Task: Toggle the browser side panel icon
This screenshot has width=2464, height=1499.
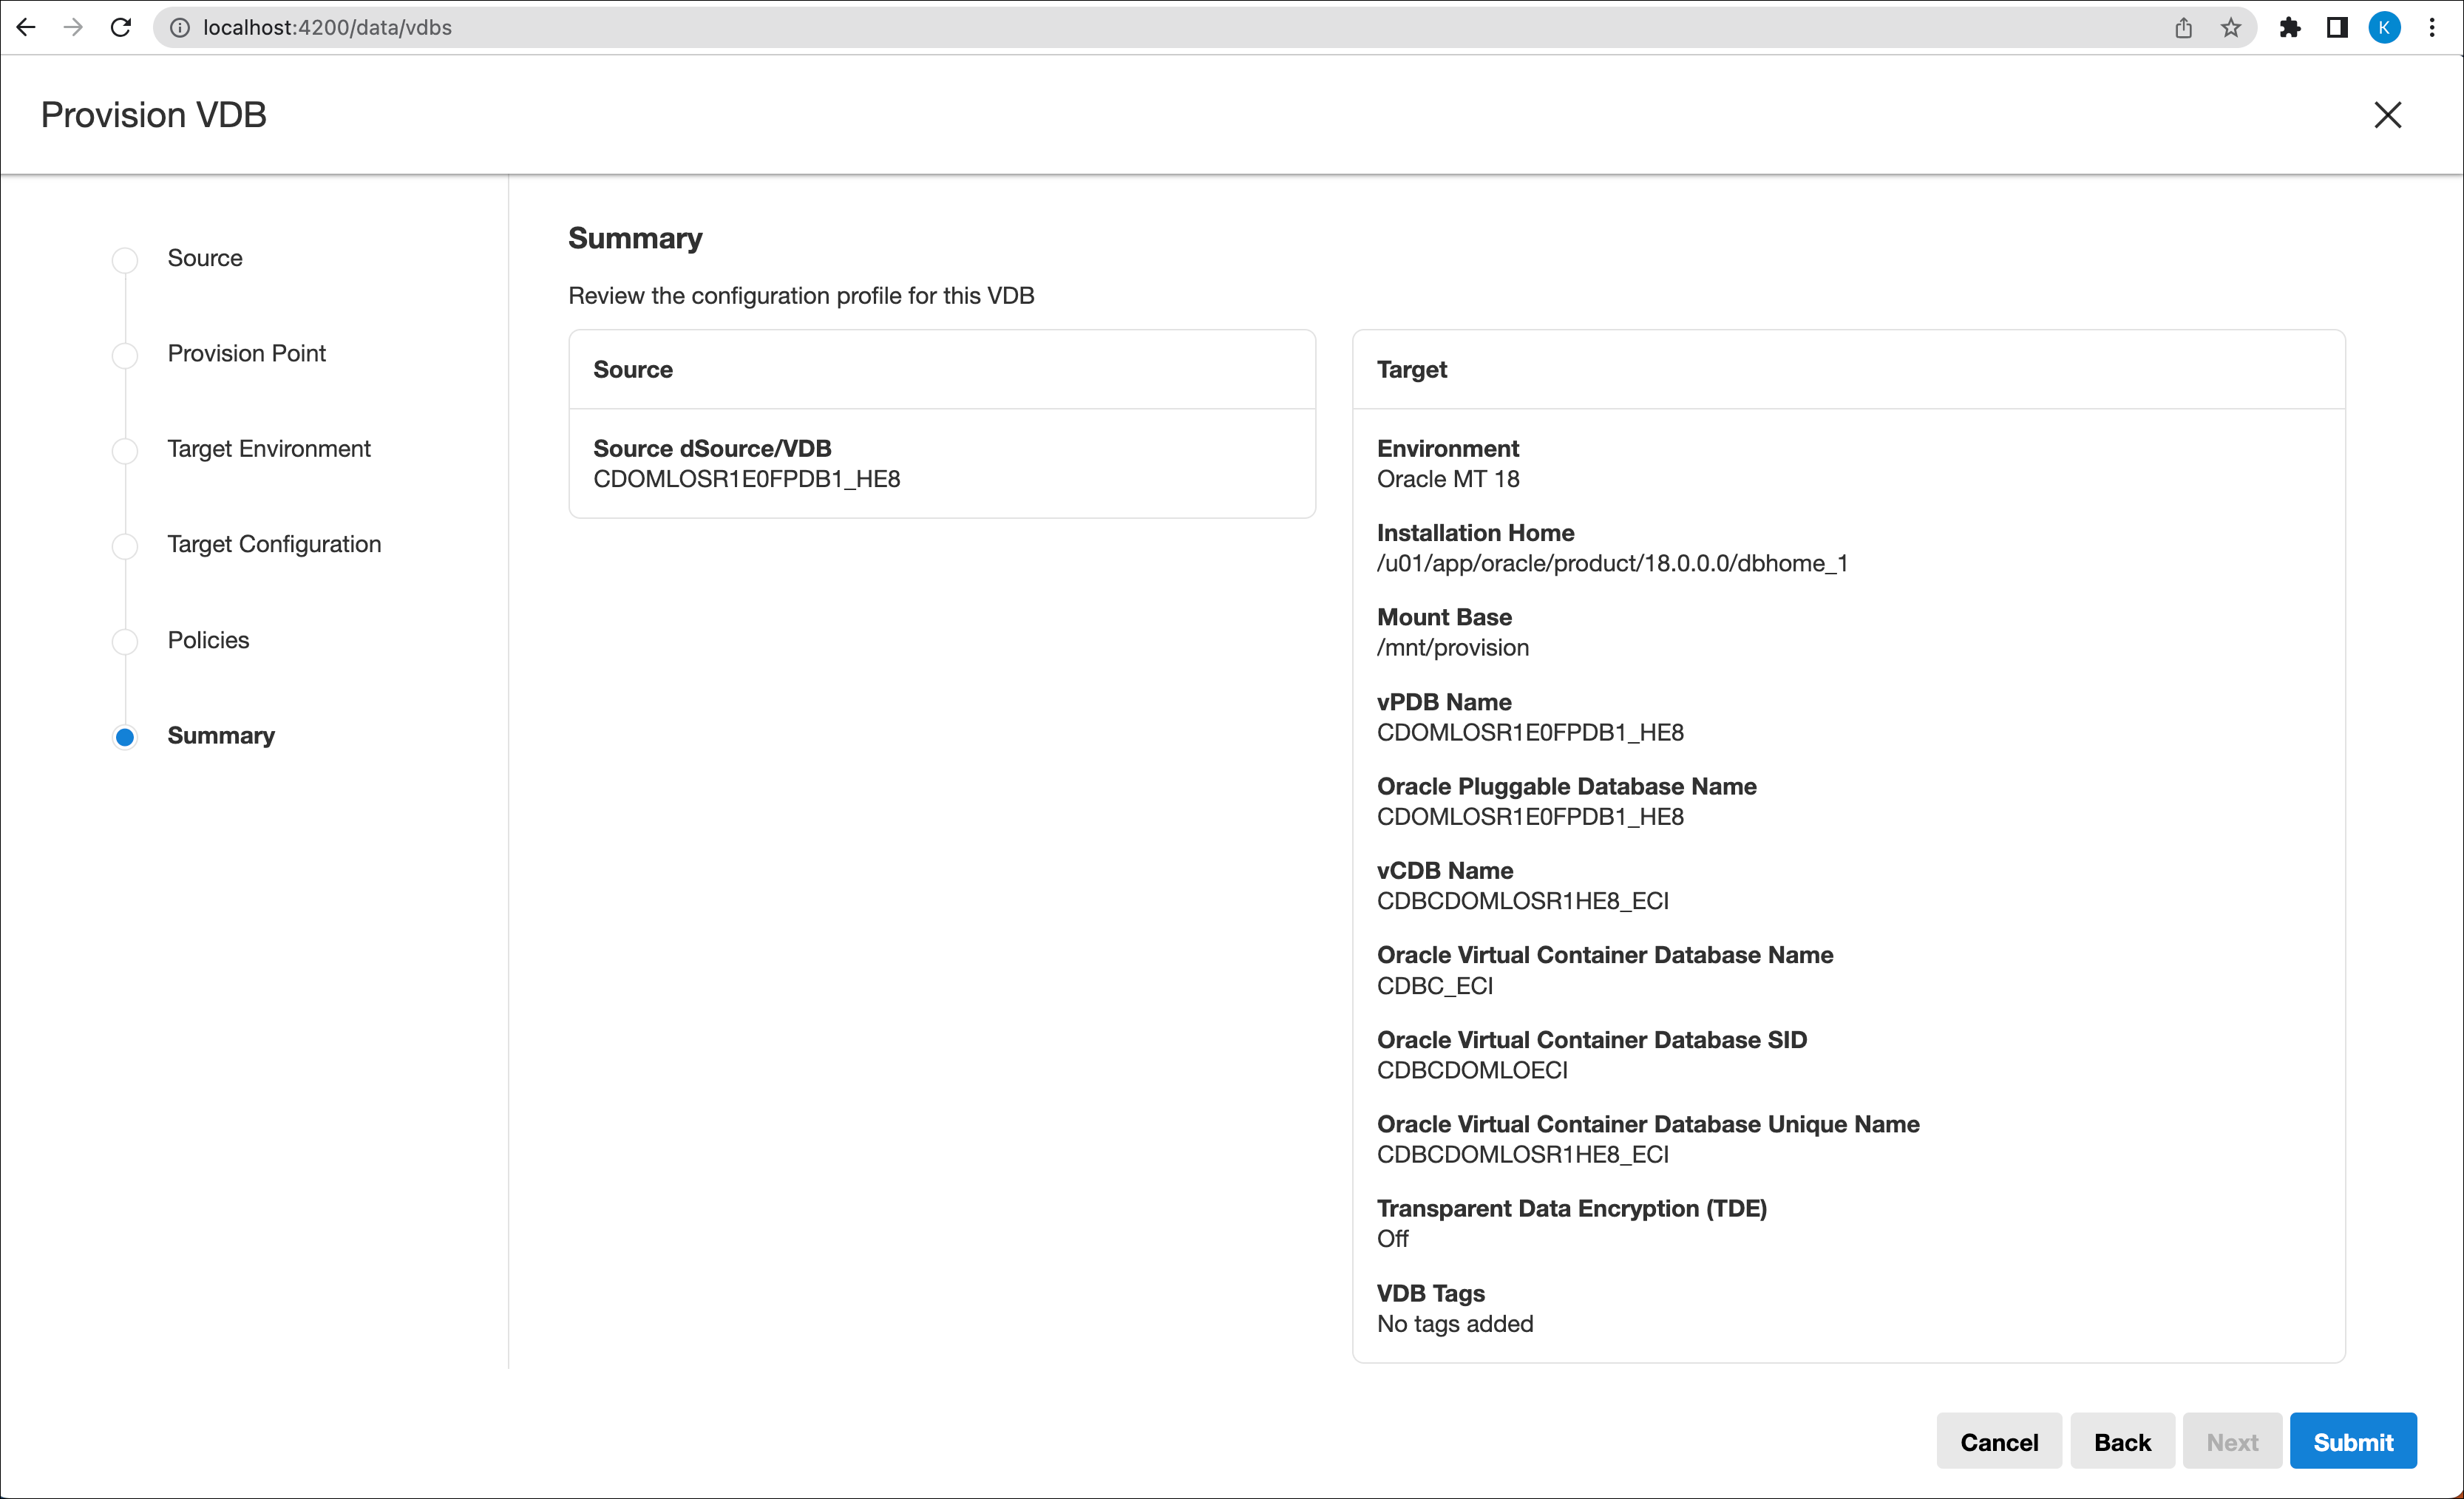Action: pyautogui.click(x=2337, y=27)
